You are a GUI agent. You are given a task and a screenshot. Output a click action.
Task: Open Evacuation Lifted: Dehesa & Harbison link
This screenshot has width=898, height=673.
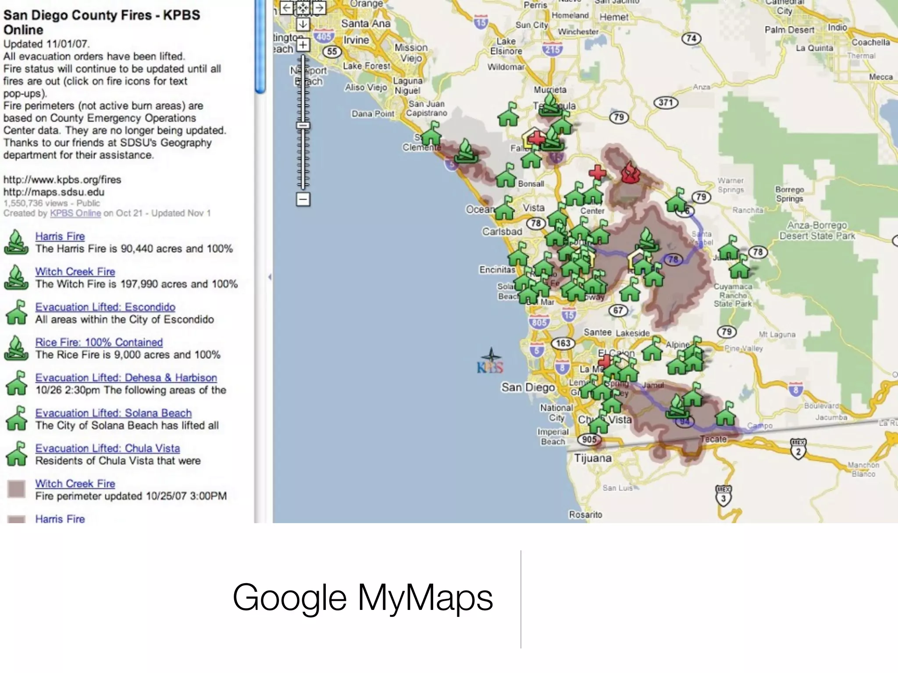click(x=126, y=378)
